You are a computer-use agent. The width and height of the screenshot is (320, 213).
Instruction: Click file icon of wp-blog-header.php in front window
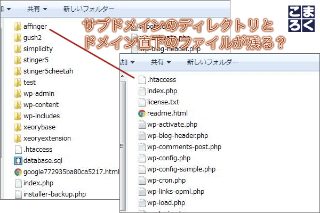click(142, 136)
